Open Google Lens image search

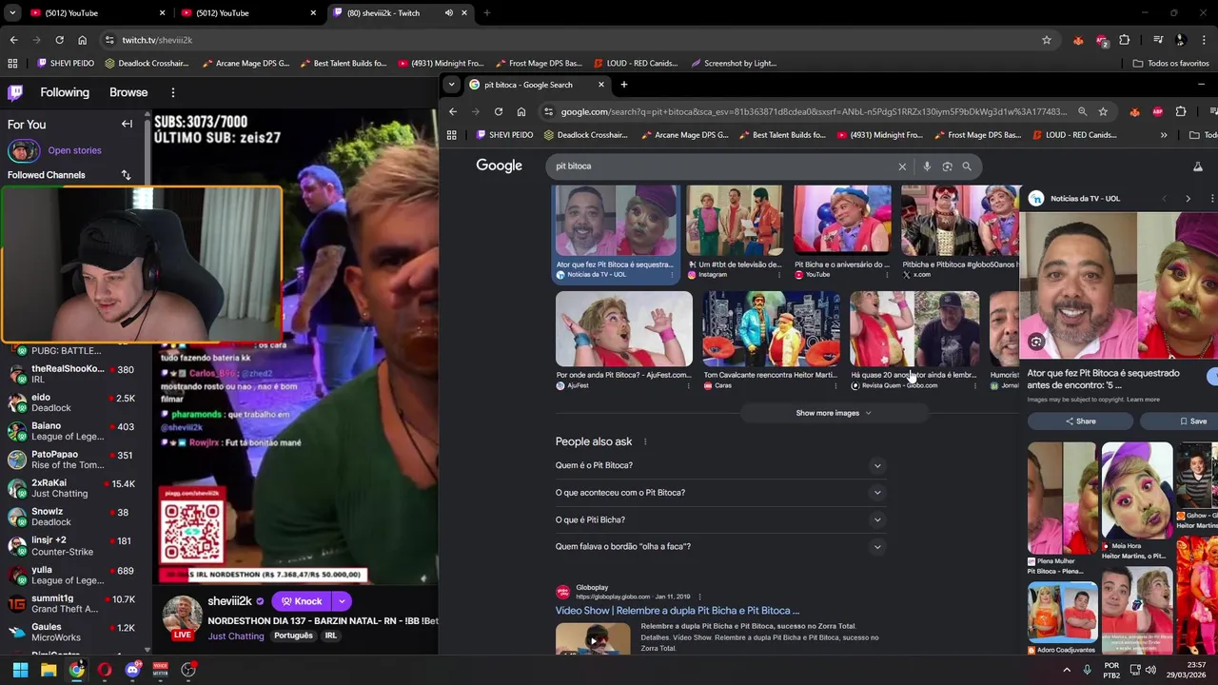coord(947,166)
